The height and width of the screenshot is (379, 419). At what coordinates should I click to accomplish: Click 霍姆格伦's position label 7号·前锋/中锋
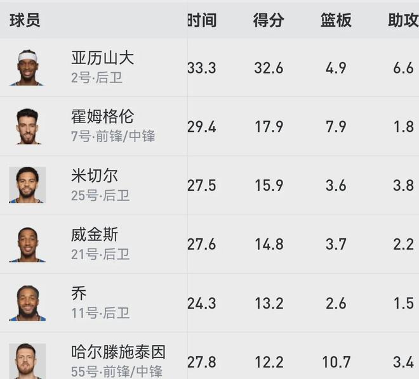tap(113, 136)
